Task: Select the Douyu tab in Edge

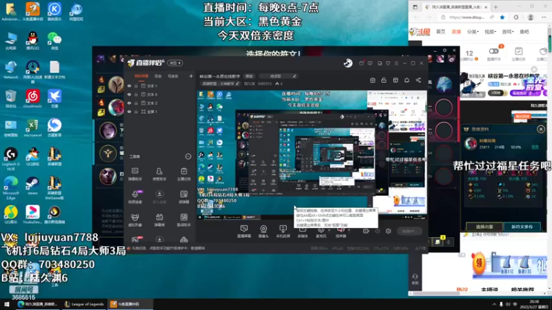Action: pyautogui.click(x=456, y=7)
